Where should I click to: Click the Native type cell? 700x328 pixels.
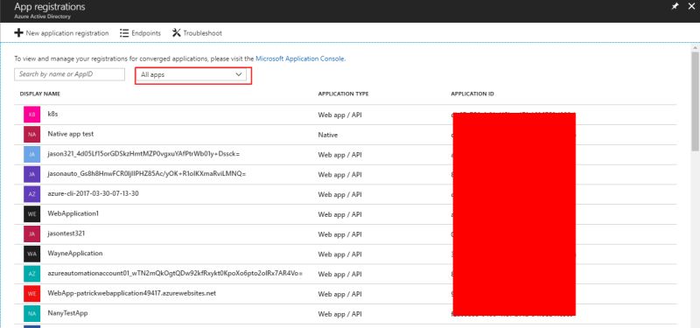click(327, 135)
